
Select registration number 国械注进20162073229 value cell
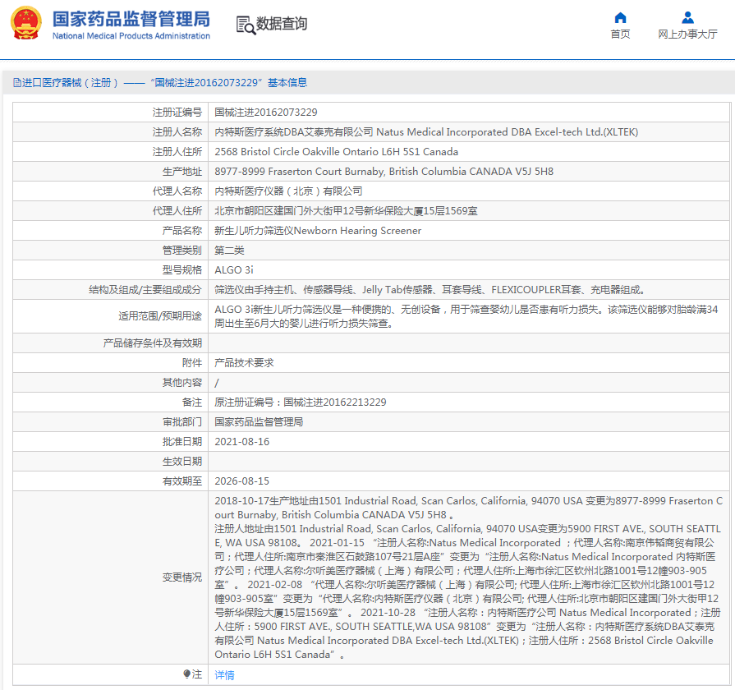click(266, 113)
